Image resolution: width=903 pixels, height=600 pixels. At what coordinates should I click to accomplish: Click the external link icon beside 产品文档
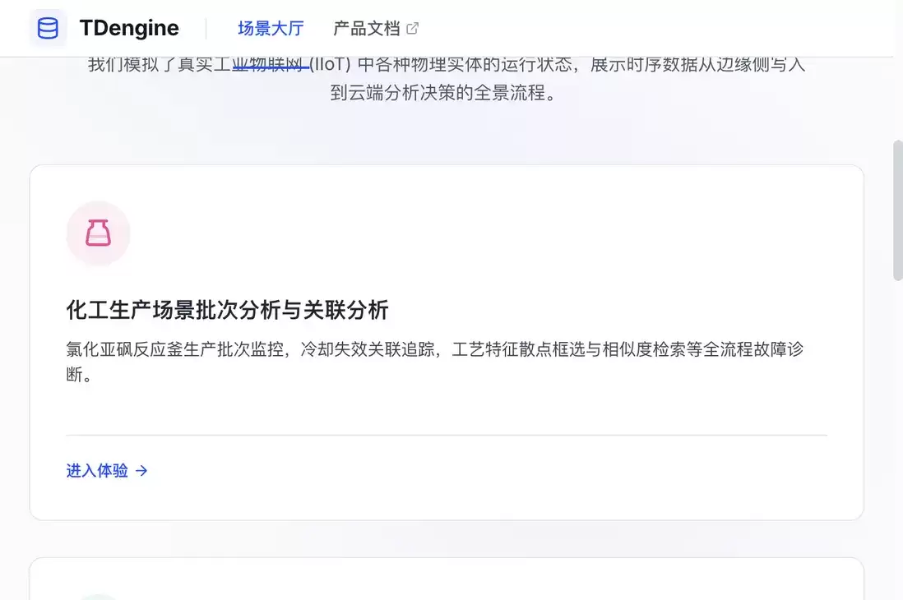tap(412, 28)
